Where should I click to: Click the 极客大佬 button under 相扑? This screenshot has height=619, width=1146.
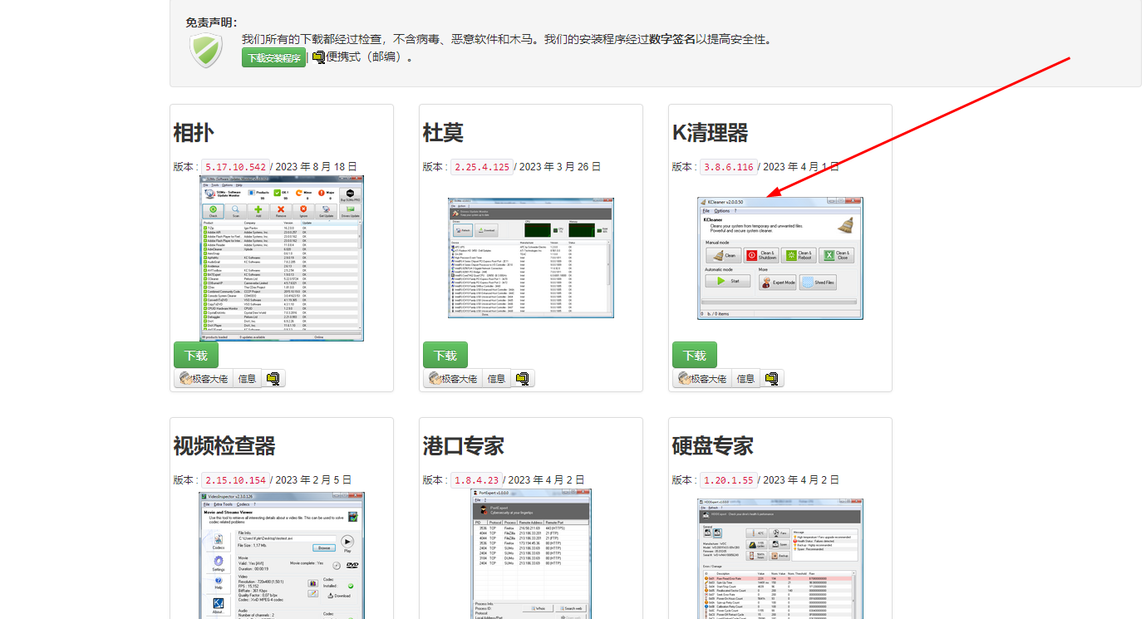pos(204,379)
